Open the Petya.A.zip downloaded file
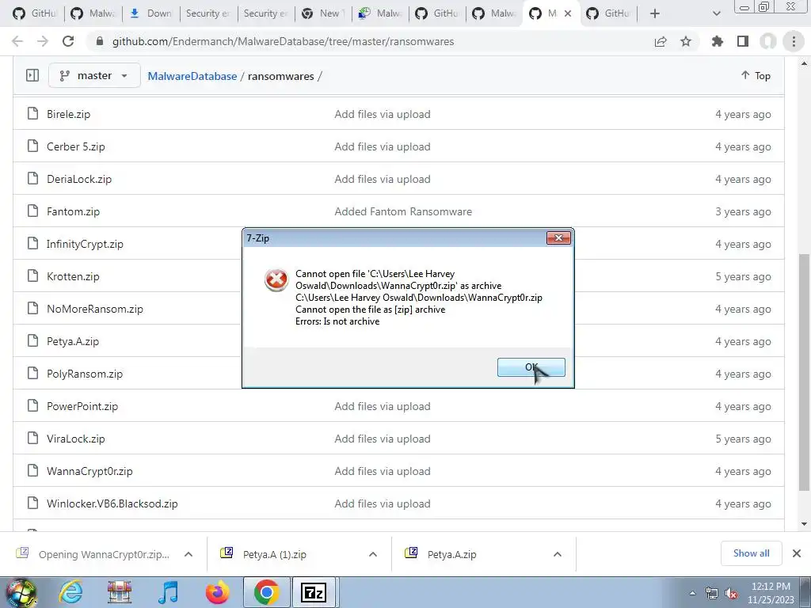This screenshot has height=608, width=811. [451, 554]
